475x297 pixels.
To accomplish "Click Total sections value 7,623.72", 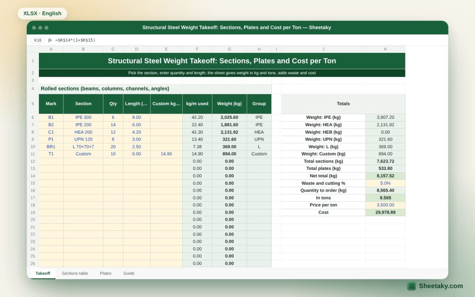I will point(385,161).
